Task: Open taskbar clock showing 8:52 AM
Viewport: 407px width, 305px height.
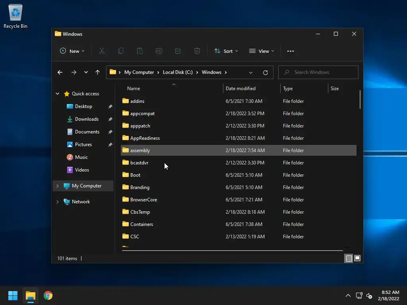Action: 389,295
